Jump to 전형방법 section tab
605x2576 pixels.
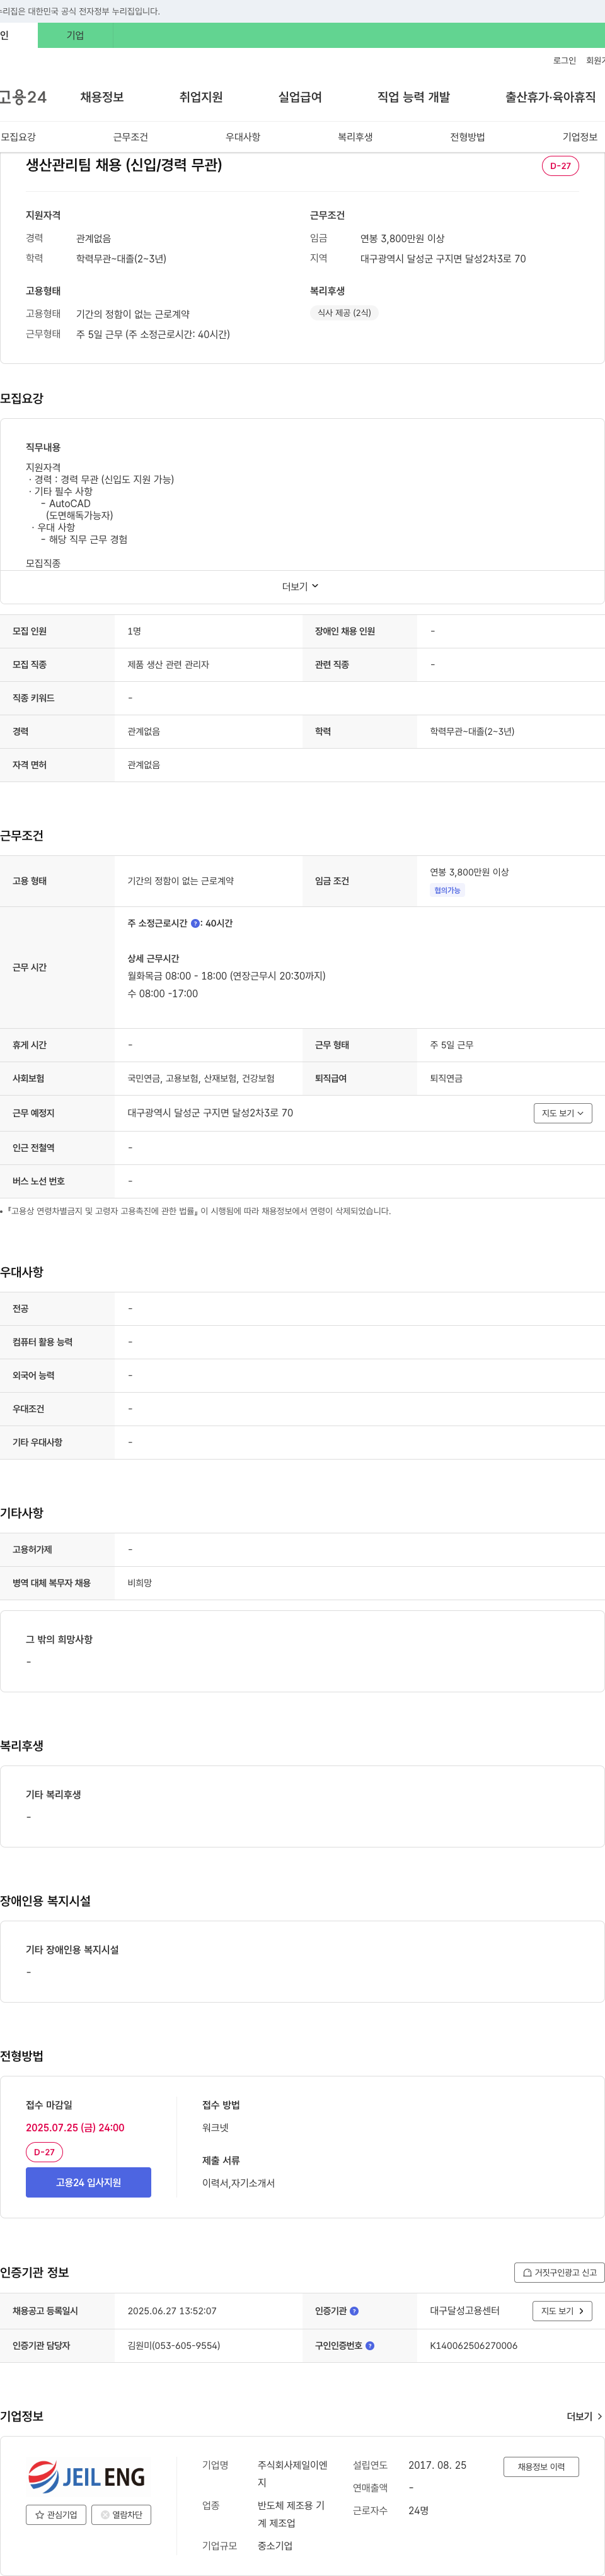coord(467,137)
